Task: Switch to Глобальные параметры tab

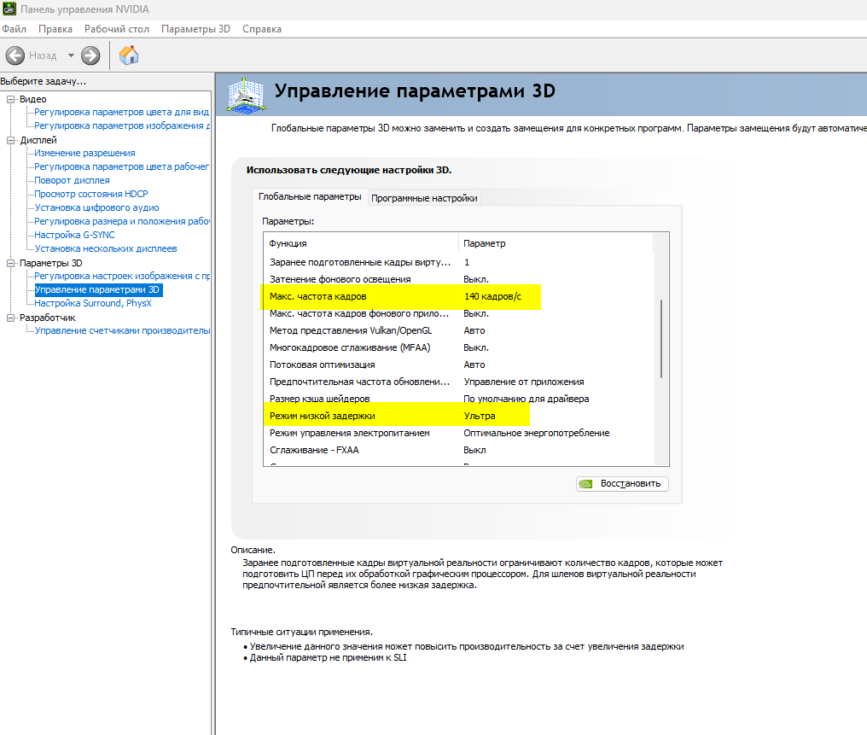Action: pyautogui.click(x=310, y=197)
